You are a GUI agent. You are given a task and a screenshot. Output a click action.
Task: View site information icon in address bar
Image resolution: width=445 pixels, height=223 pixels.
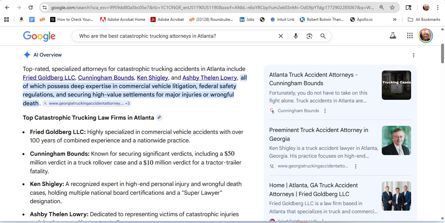[45, 7]
